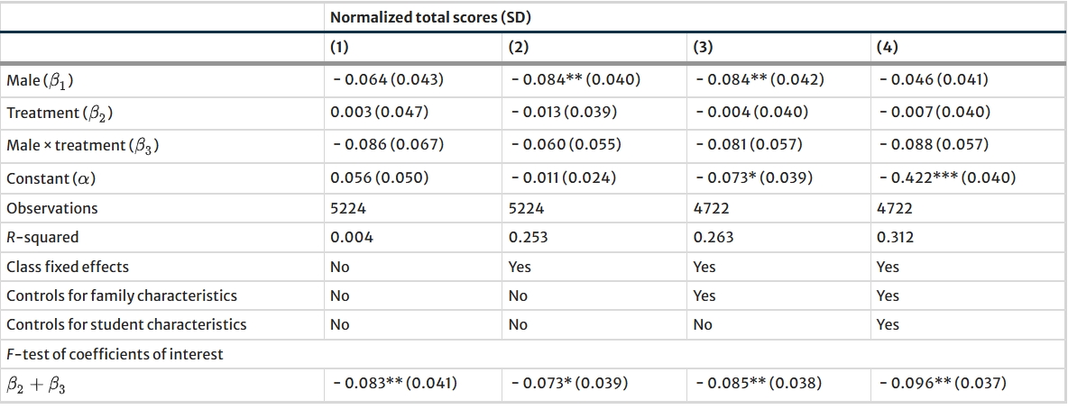Screen dimensions: 1068x409
Task: Click the "Class fixed effects" label
Action: coord(68,267)
